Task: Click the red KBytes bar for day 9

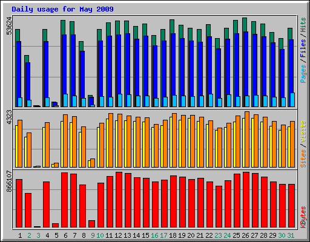Action: pos(91,224)
